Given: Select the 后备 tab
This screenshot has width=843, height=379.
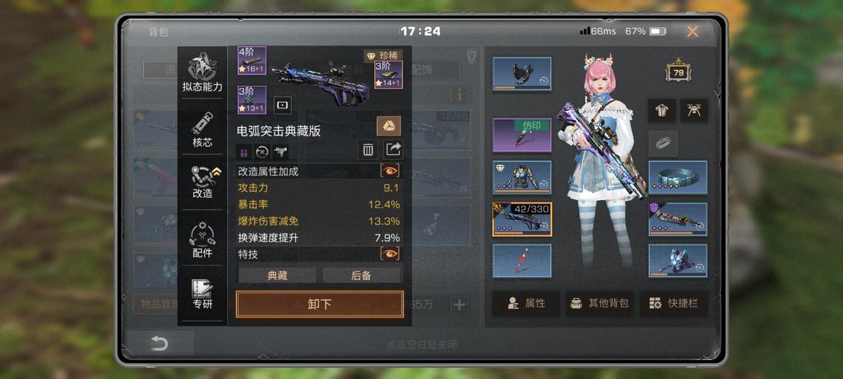Looking at the screenshot, I should pos(361,276).
